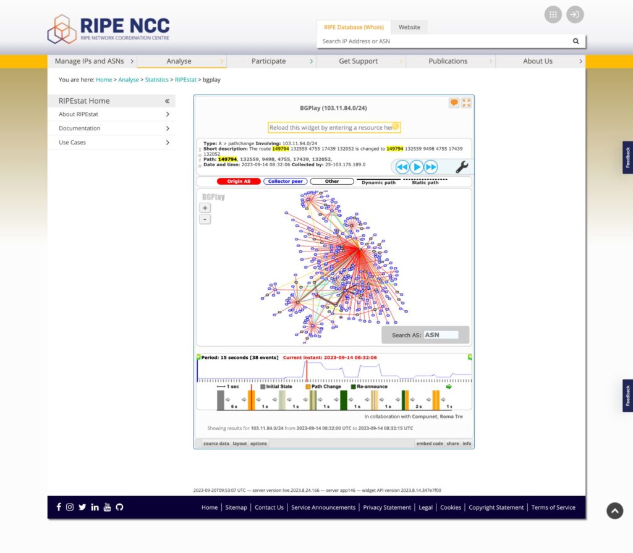633x553 pixels.
Task: Click the green next-events arrow
Action: (x=449, y=387)
